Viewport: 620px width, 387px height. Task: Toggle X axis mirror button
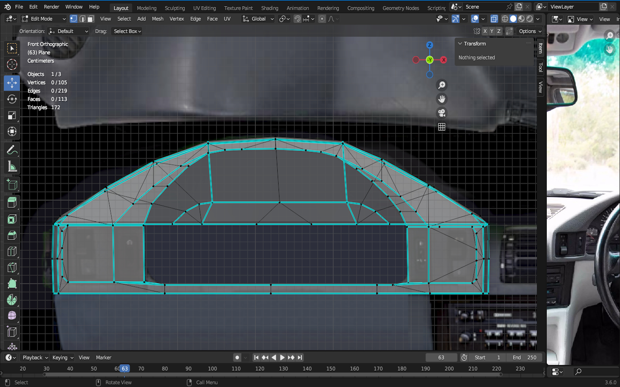pos(485,31)
